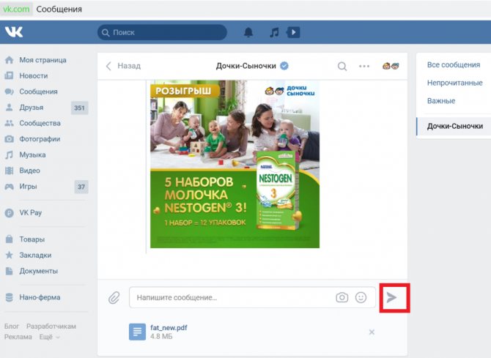
Task: Open Блог footer link
Action: (x=12, y=326)
